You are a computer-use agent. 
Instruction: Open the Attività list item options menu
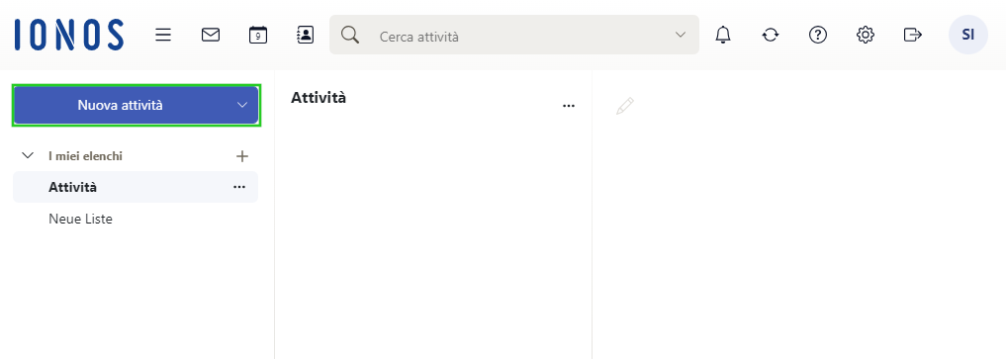point(239,187)
